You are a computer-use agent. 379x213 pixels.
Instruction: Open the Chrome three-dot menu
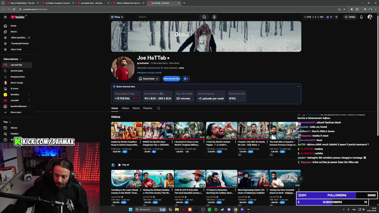click(x=375, y=9)
